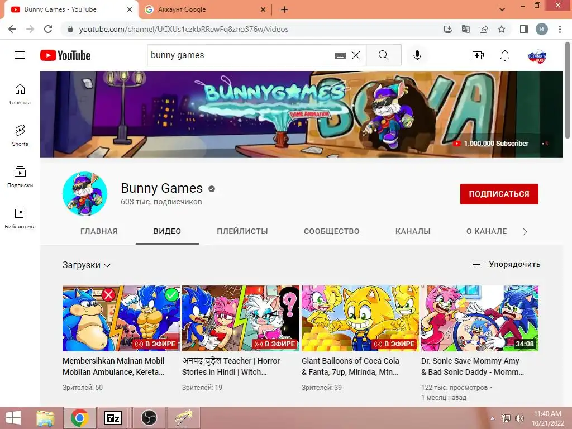This screenshot has height=429, width=572.
Task: Click the verified badge next to Bunny Games
Action: 212,189
